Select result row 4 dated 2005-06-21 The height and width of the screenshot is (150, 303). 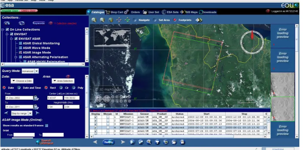(178, 128)
